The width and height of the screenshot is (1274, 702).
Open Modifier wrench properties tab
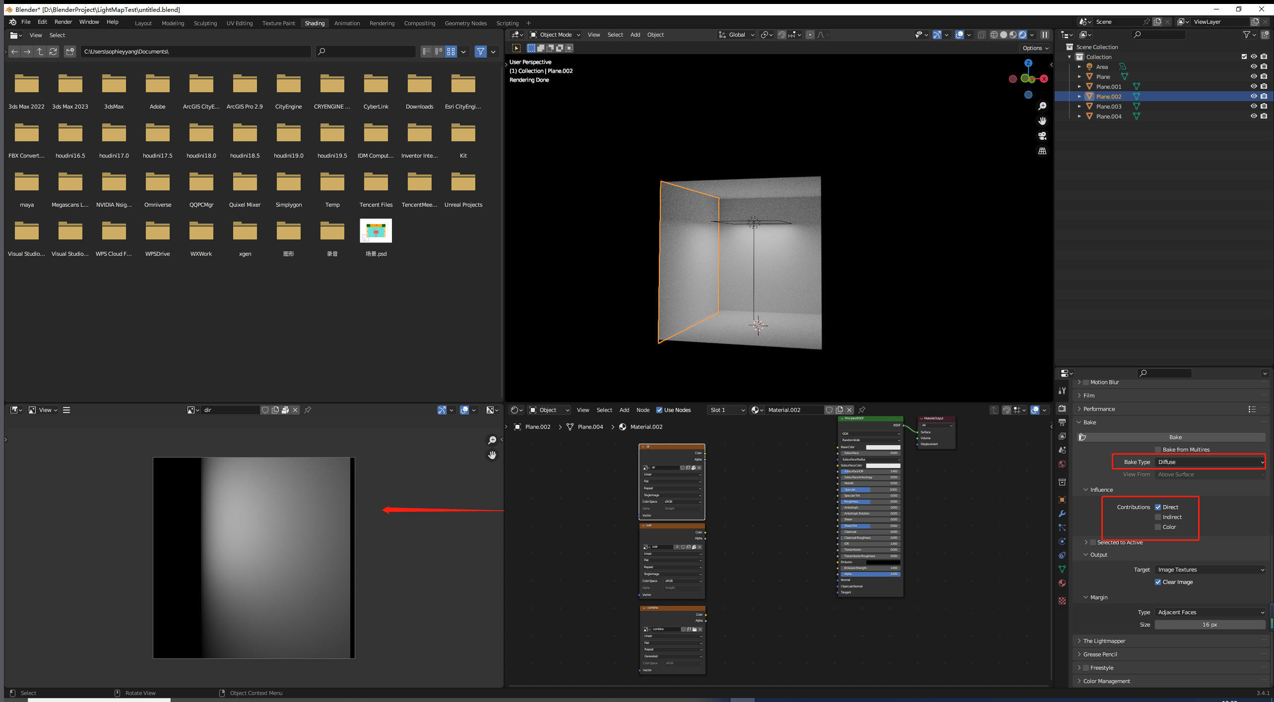1062,514
